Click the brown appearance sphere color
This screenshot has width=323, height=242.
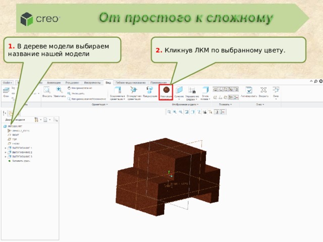[x=166, y=90]
